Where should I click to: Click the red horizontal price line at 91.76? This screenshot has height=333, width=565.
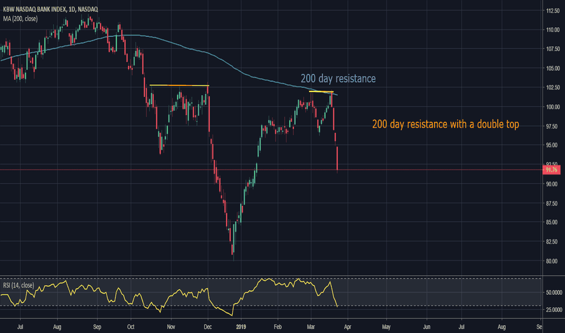[x=271, y=170]
